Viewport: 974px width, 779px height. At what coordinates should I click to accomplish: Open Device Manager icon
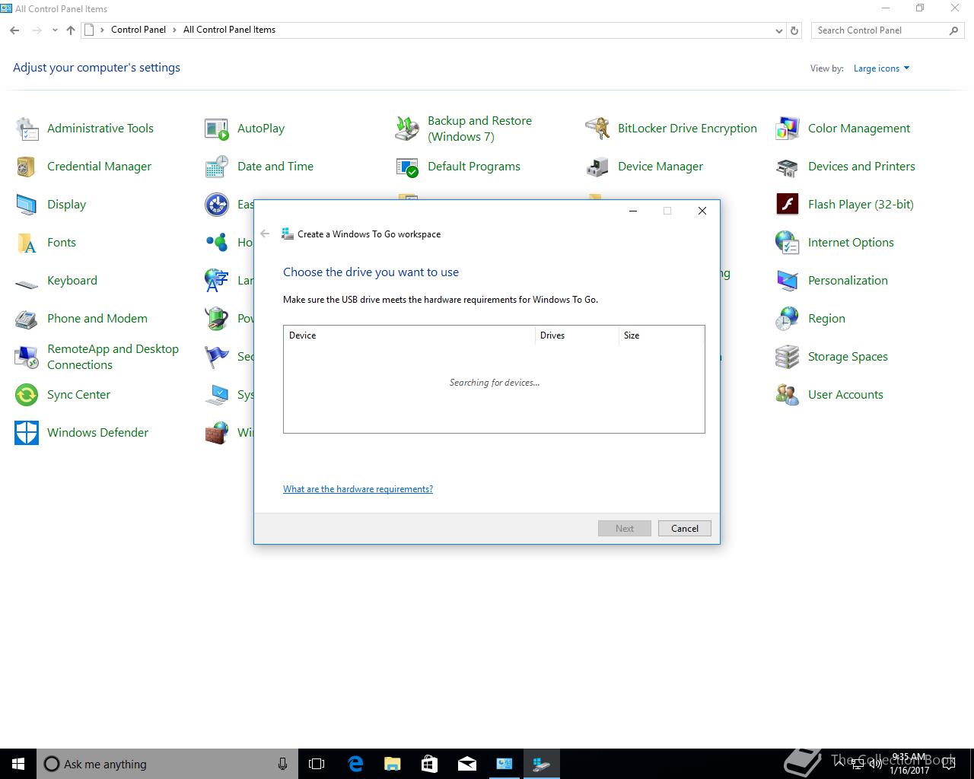pos(597,167)
